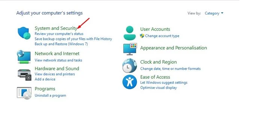Image resolution: width=275 pixels, height=137 pixels.
Task: Click the 'View by:' label text
Action: click(x=194, y=13)
